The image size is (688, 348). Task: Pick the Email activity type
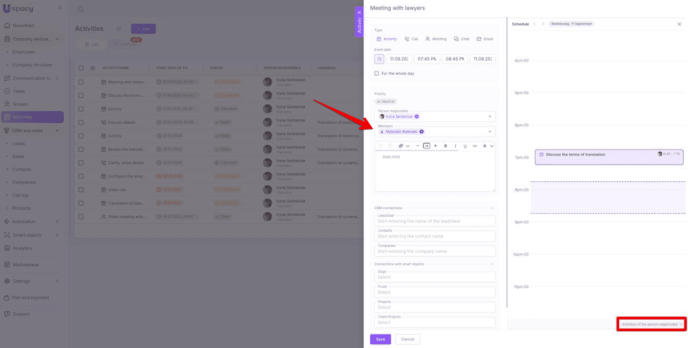point(485,39)
